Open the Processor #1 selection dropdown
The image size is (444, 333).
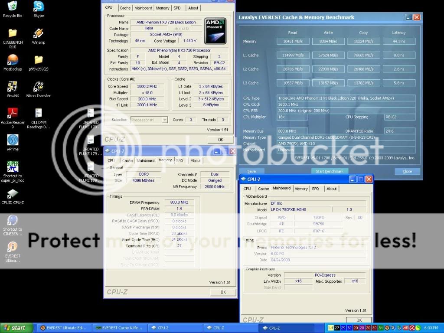coord(149,120)
